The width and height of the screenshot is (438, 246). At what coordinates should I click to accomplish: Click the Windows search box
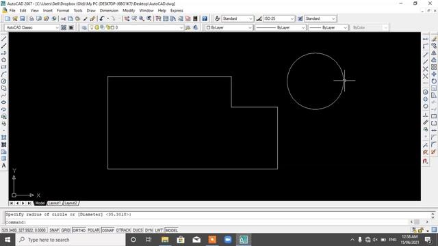tap(70, 240)
